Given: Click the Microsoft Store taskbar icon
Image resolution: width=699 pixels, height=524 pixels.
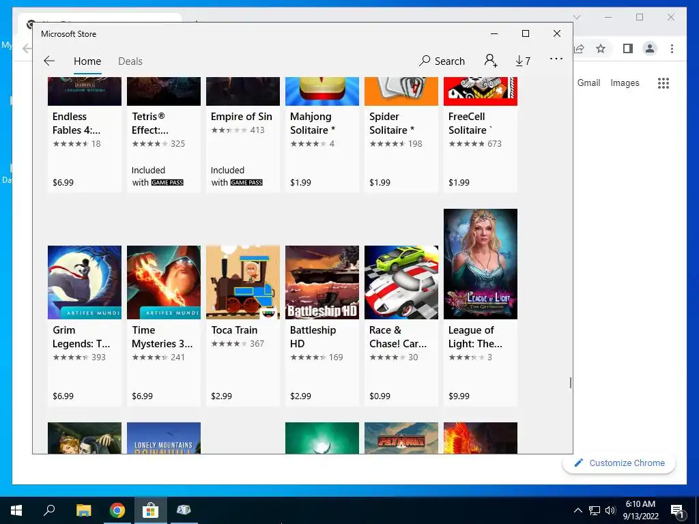Looking at the screenshot, I should tap(151, 510).
